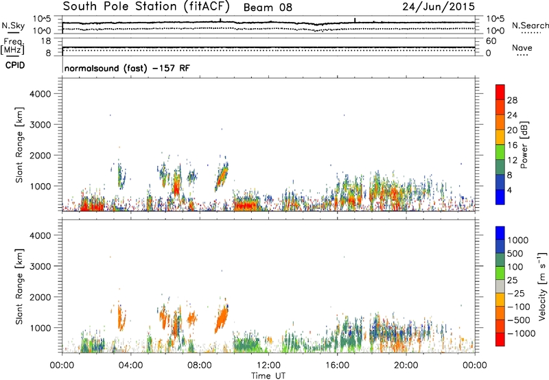Click the '12:00' time axis label

pyautogui.click(x=268, y=366)
